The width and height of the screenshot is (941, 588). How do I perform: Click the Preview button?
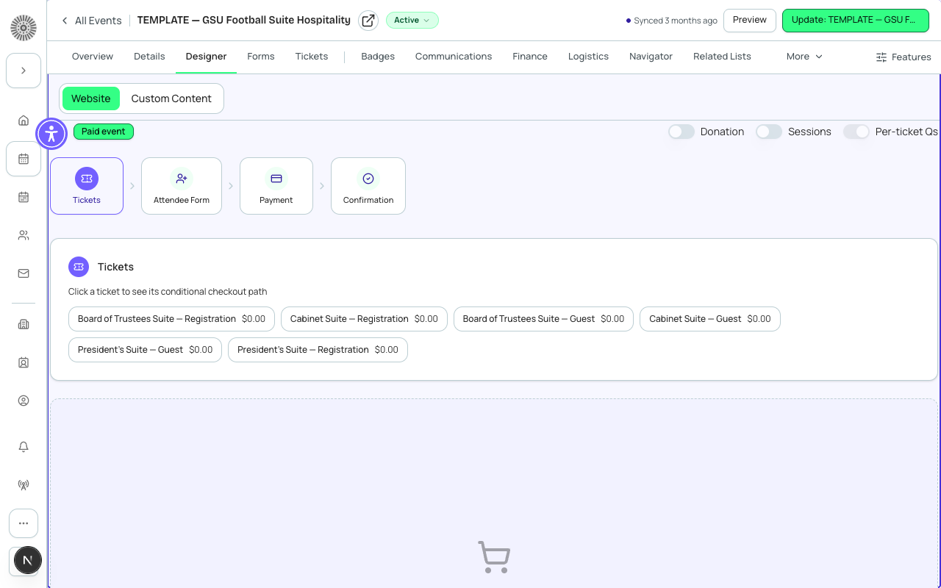point(750,21)
